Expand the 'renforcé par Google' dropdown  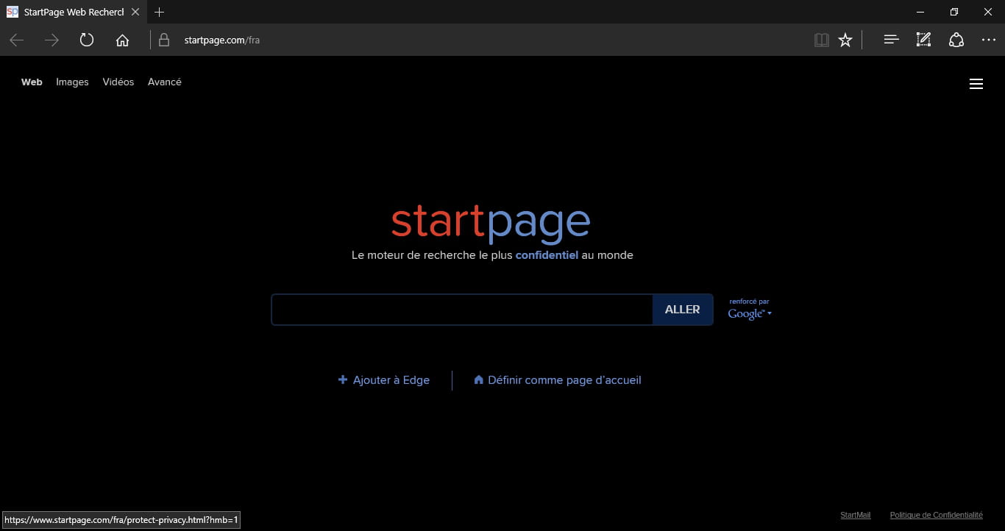click(x=750, y=310)
